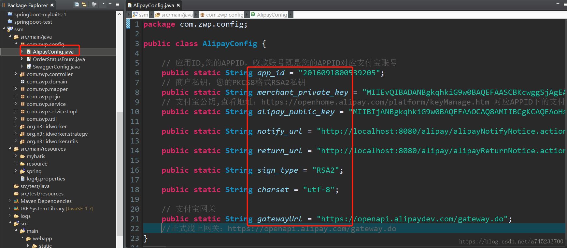Open com.zwp.config breadcrumb segment

224,15
